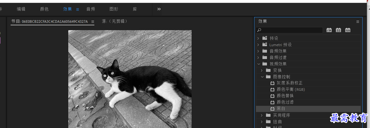The height and width of the screenshot is (128, 370).
Task: Select the 视频效果 folder icon
Action: click(x=265, y=64)
